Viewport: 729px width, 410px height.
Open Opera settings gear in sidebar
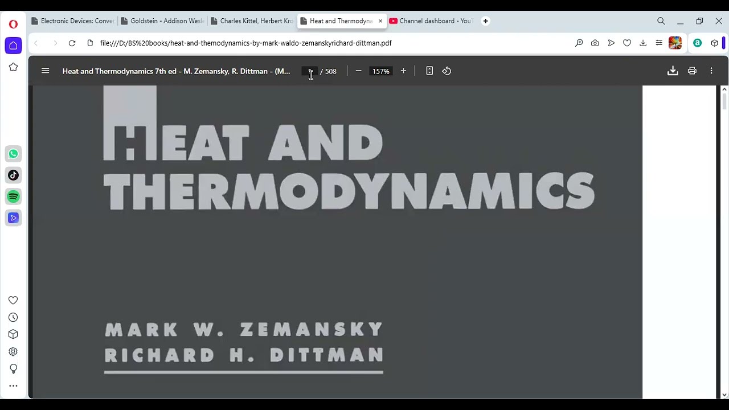coord(13,352)
